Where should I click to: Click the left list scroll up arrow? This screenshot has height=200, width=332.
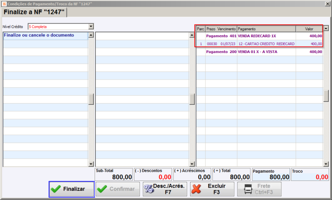click(x=91, y=35)
